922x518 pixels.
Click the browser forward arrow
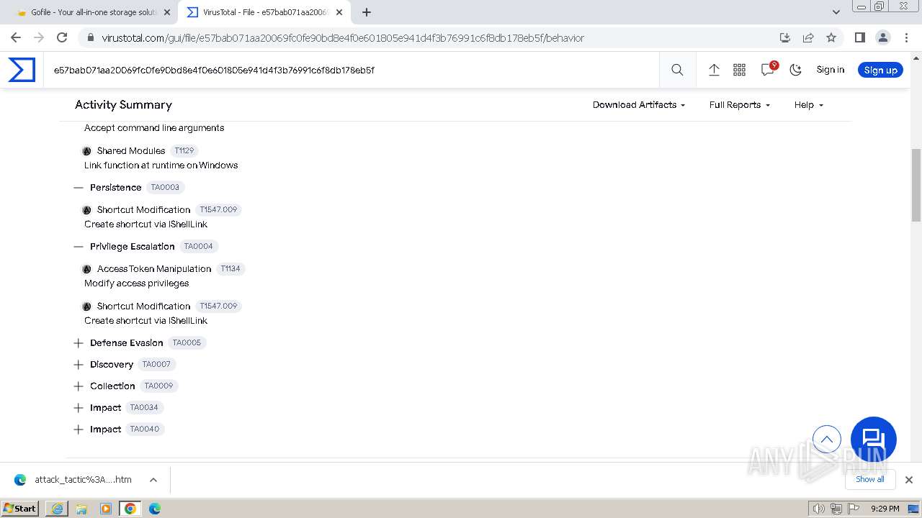click(39, 37)
